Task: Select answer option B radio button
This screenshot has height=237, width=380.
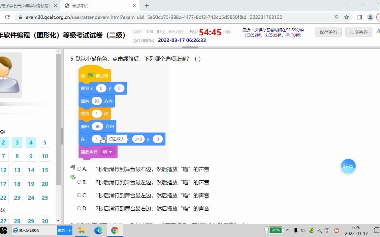Action: (79, 182)
